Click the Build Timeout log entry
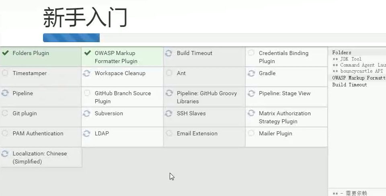The width and height of the screenshot is (386, 196). click(349, 85)
